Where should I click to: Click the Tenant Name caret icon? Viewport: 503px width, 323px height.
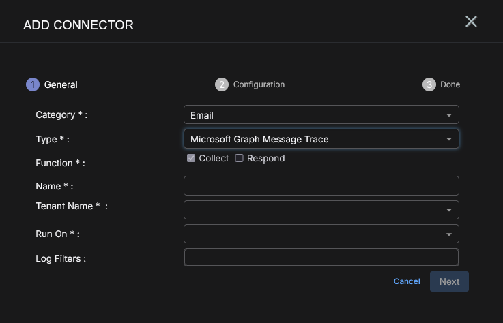point(448,210)
